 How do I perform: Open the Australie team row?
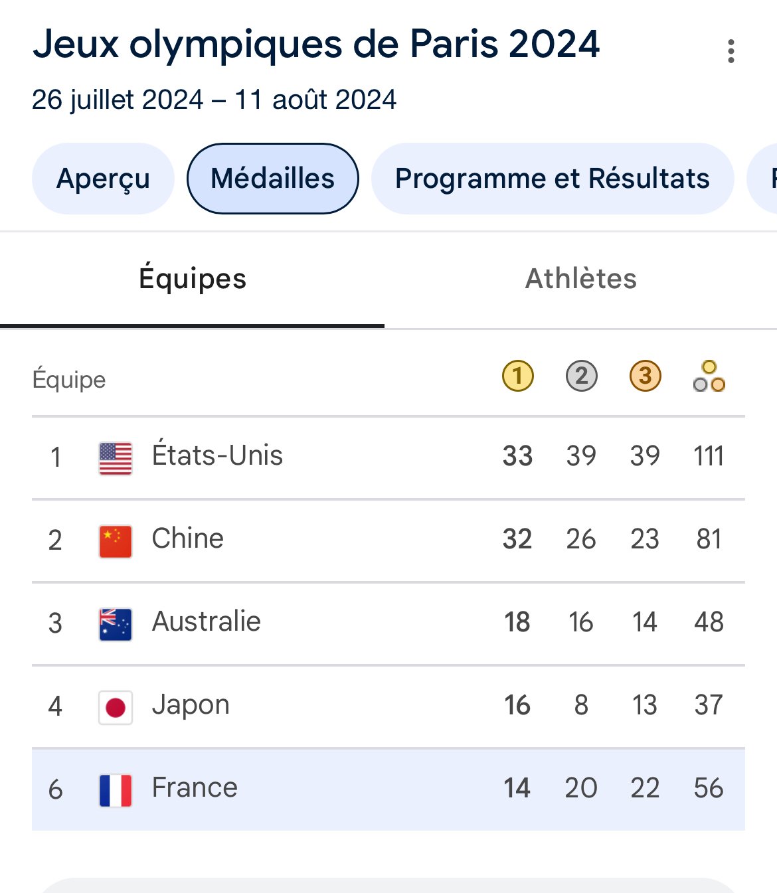[x=388, y=623]
